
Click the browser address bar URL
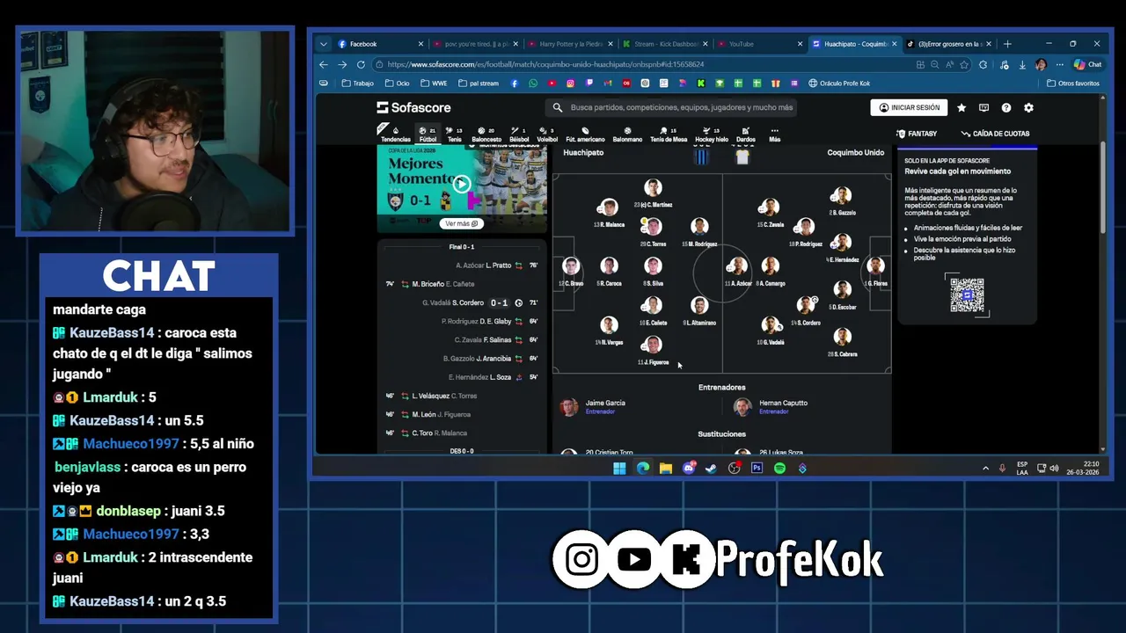click(x=545, y=64)
